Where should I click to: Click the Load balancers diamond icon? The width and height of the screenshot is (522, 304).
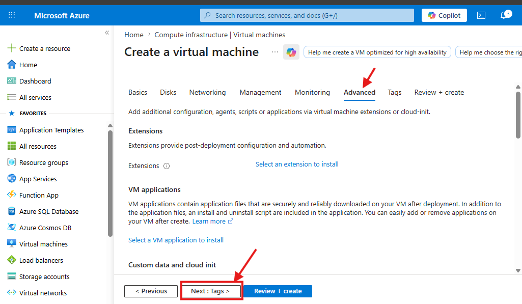tap(12, 260)
